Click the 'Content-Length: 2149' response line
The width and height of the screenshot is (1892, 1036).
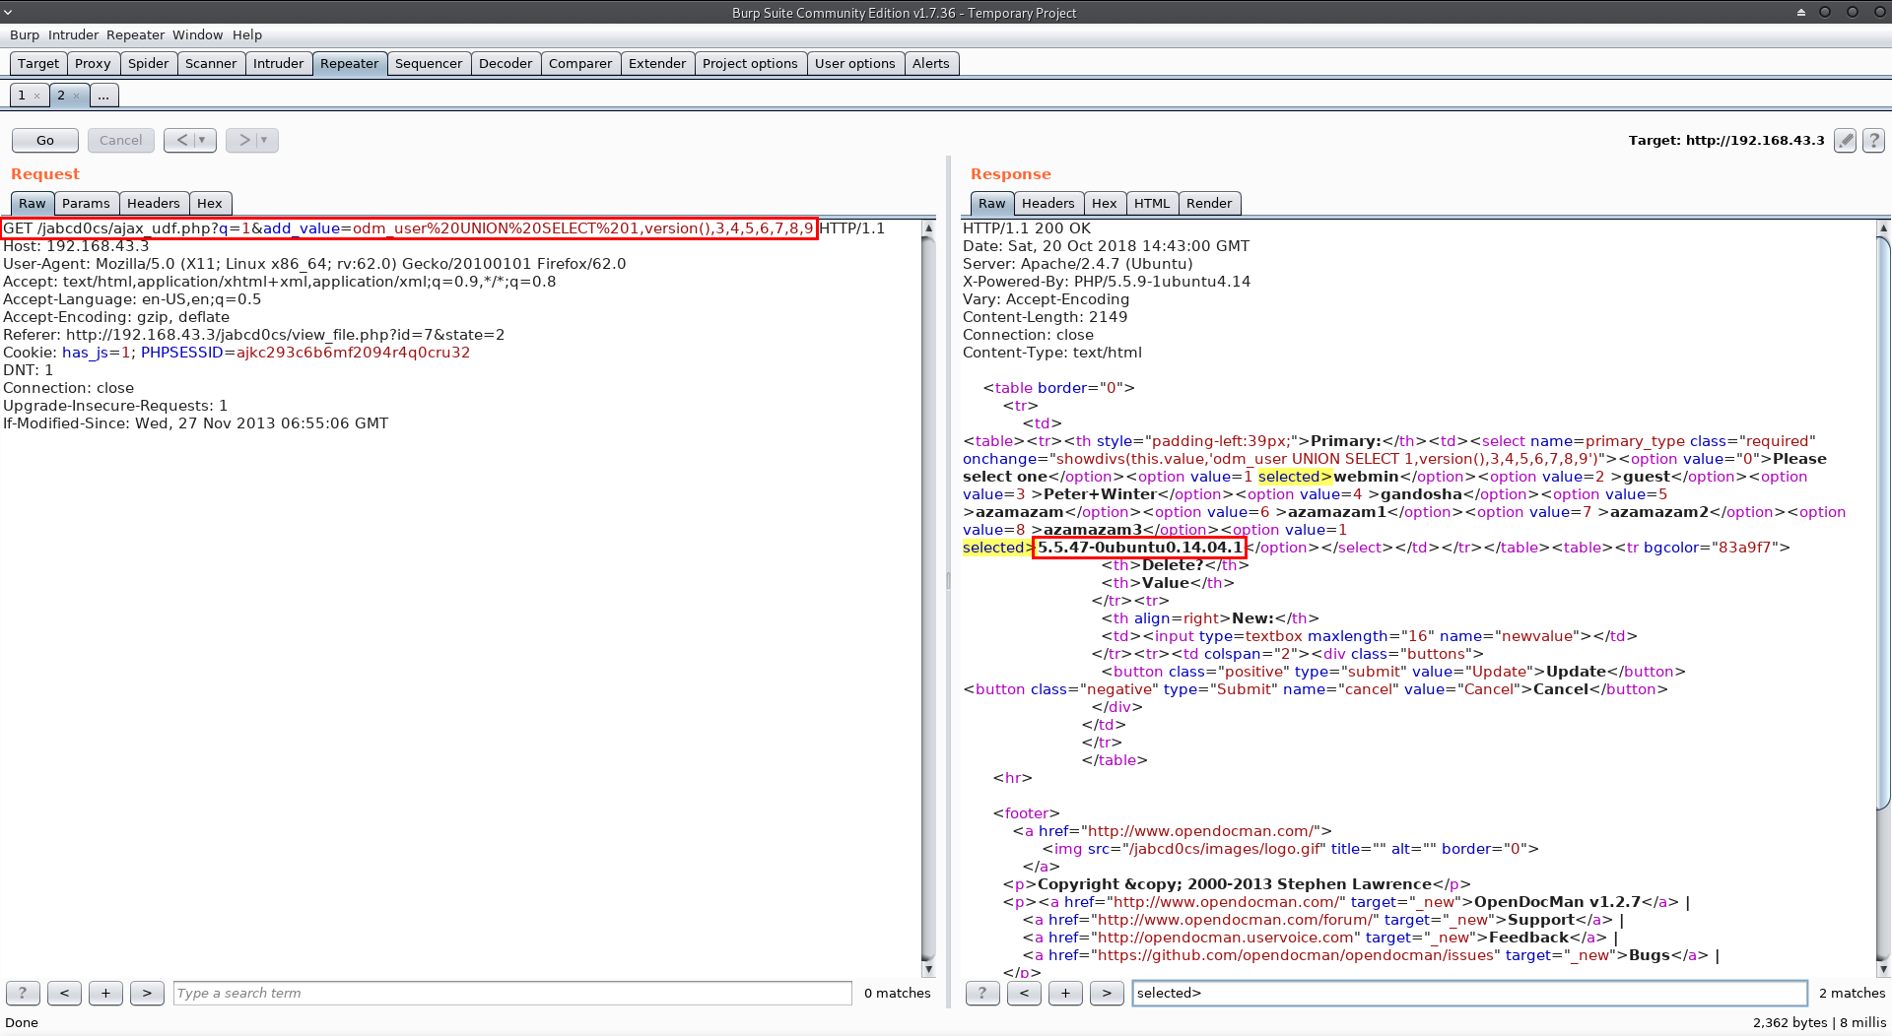(x=1045, y=317)
